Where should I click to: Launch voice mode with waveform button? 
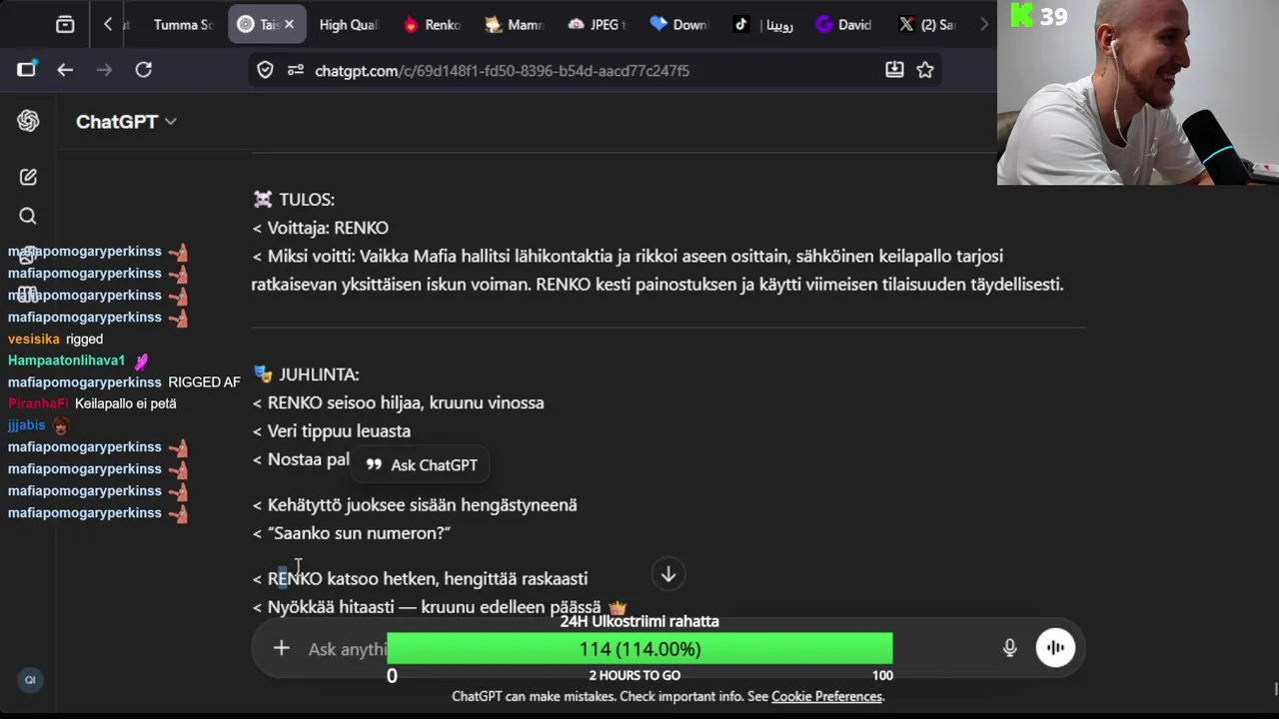[1055, 648]
